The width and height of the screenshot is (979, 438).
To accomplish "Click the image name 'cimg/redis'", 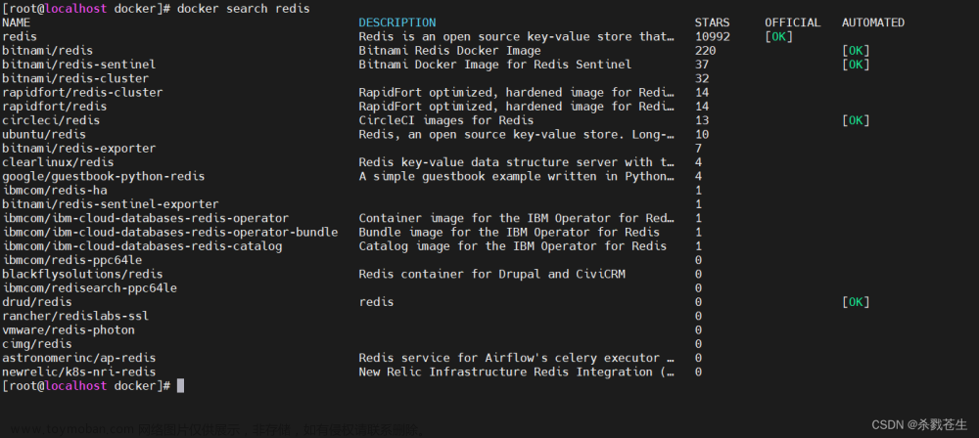I will tap(37, 344).
